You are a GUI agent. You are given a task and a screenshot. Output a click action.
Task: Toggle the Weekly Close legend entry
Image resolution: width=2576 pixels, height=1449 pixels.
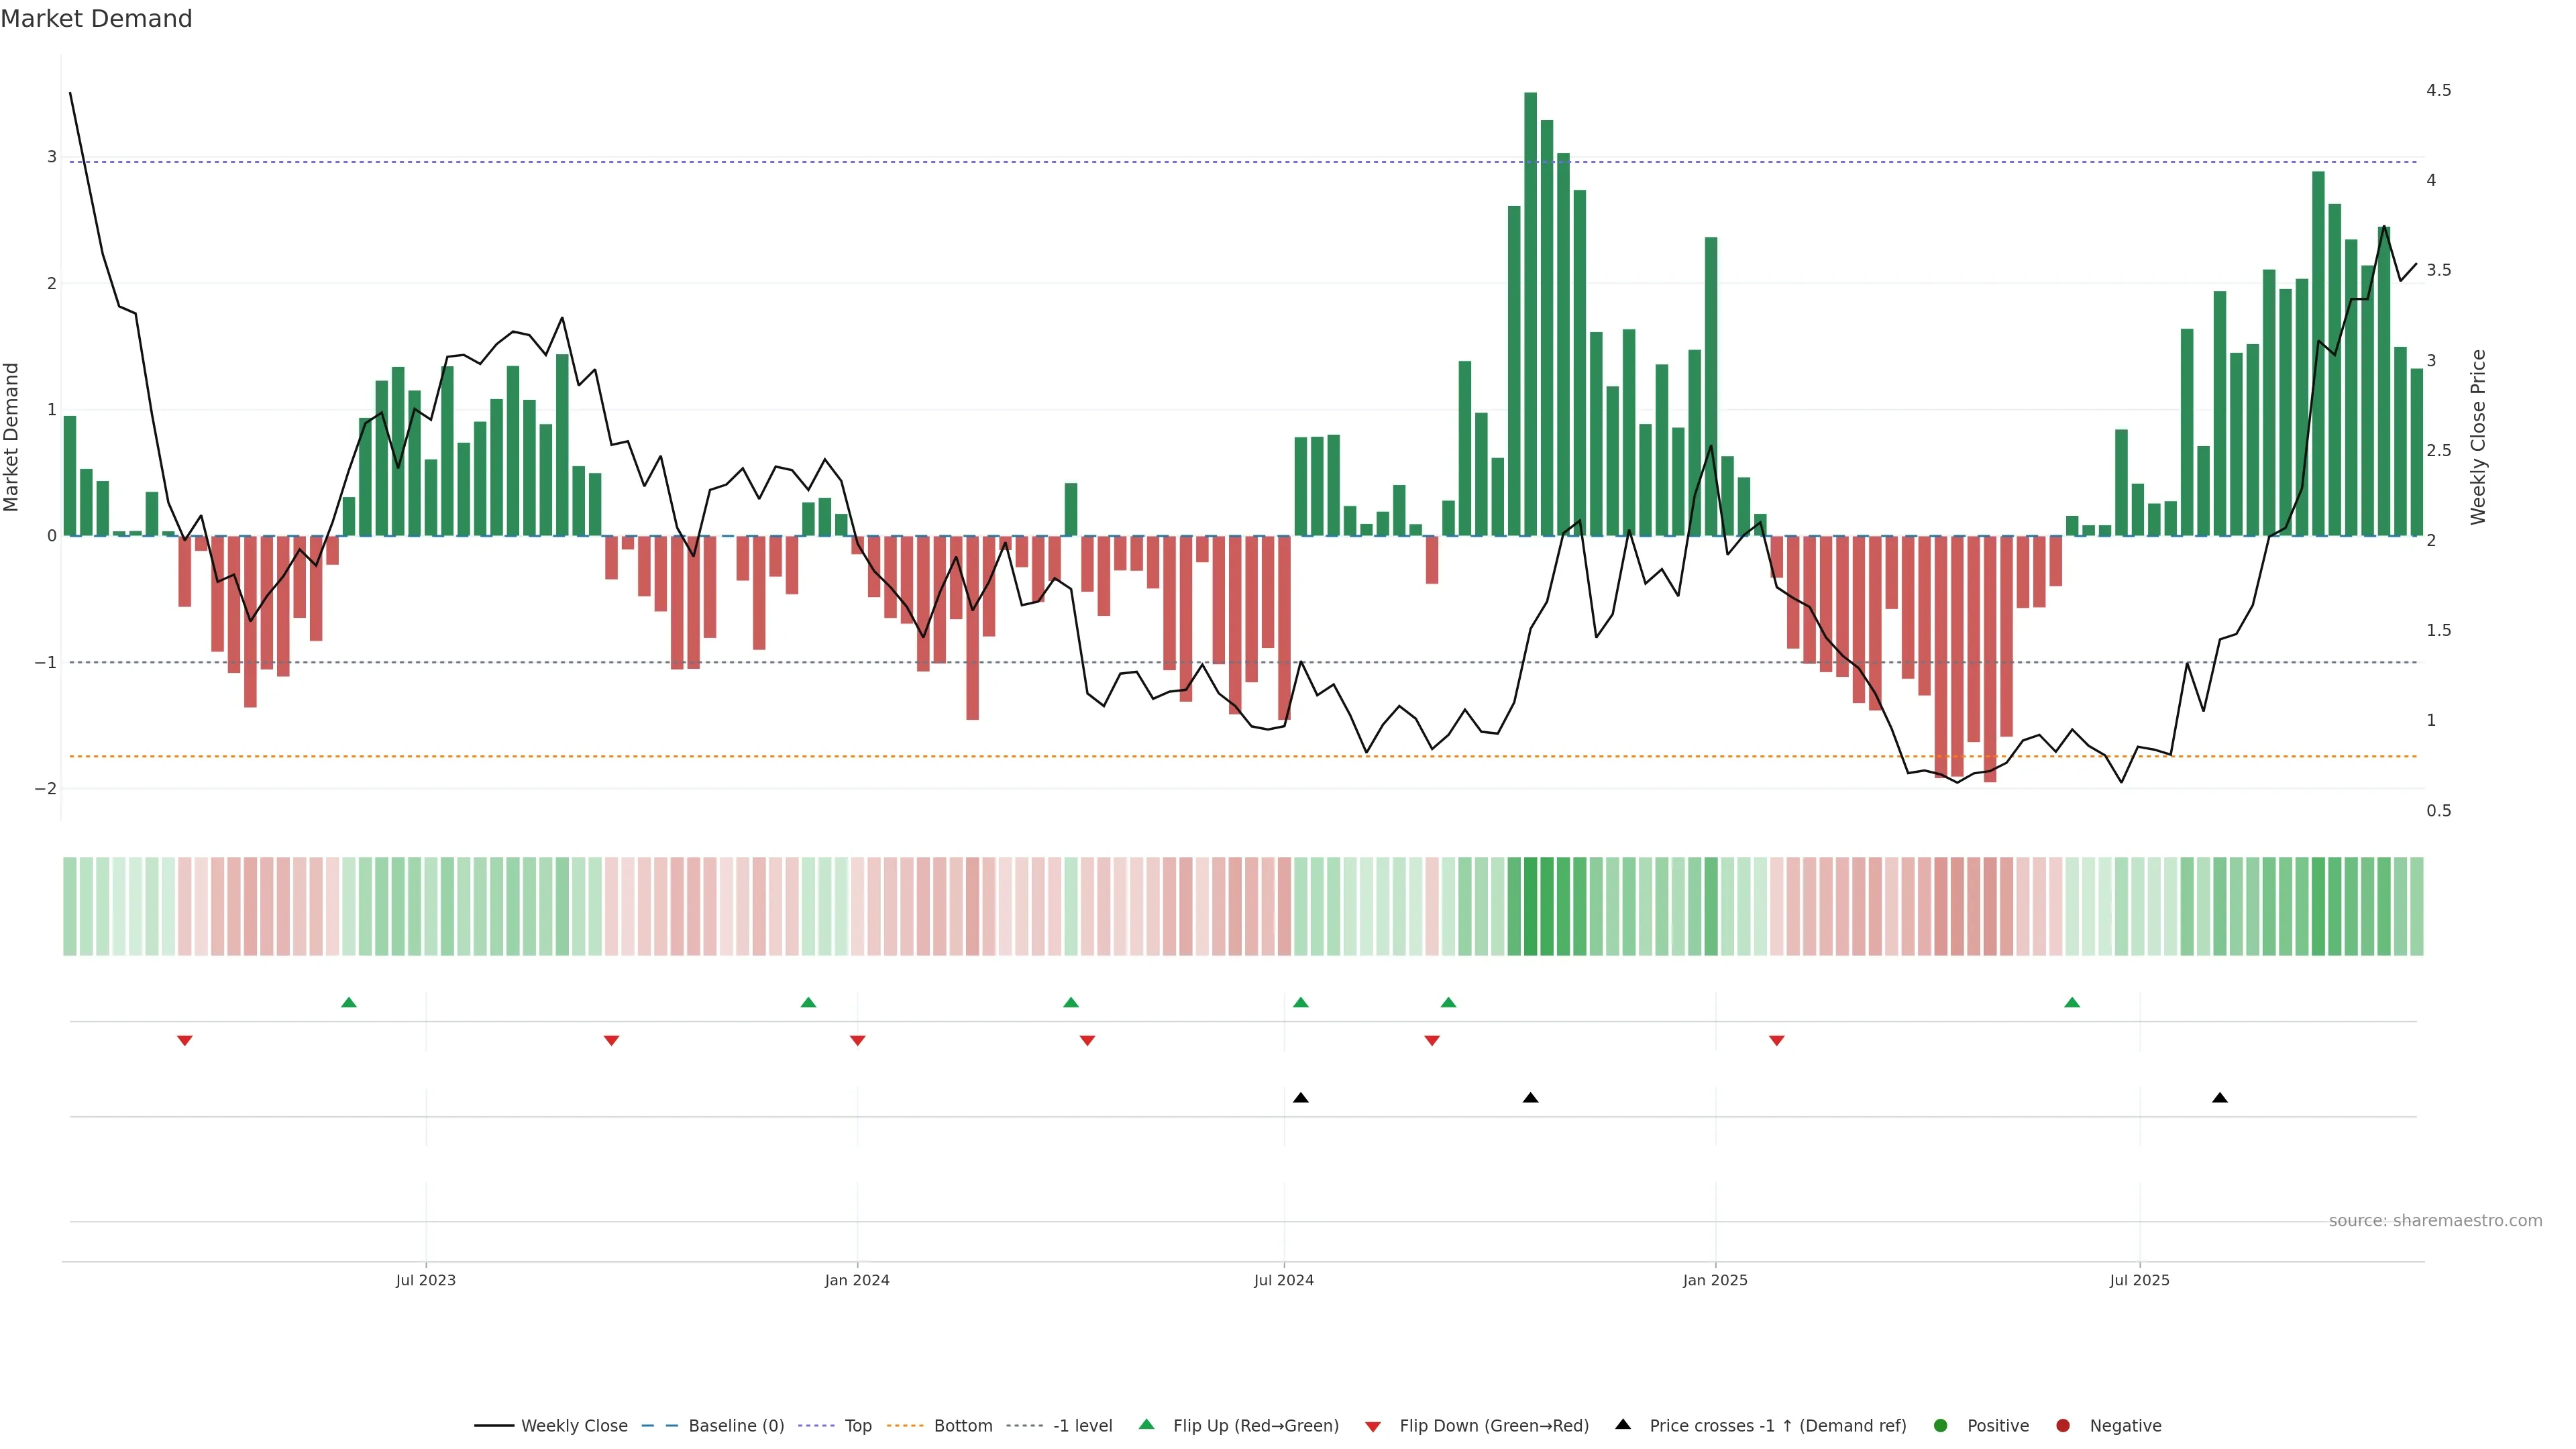[x=574, y=1426]
